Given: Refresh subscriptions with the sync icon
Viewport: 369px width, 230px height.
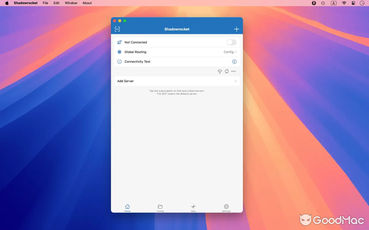Looking at the screenshot, I should click(x=227, y=71).
